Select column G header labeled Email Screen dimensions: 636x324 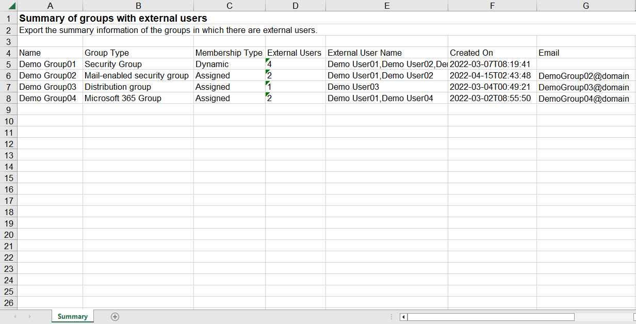click(585, 5)
